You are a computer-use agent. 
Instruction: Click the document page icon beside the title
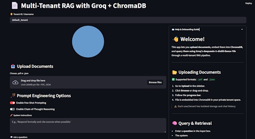[x=15, y=6]
